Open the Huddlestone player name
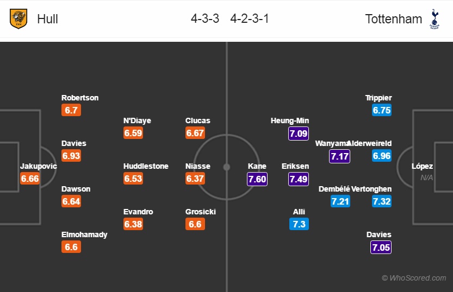Viewport: 453px width, 292px height. click(x=146, y=166)
